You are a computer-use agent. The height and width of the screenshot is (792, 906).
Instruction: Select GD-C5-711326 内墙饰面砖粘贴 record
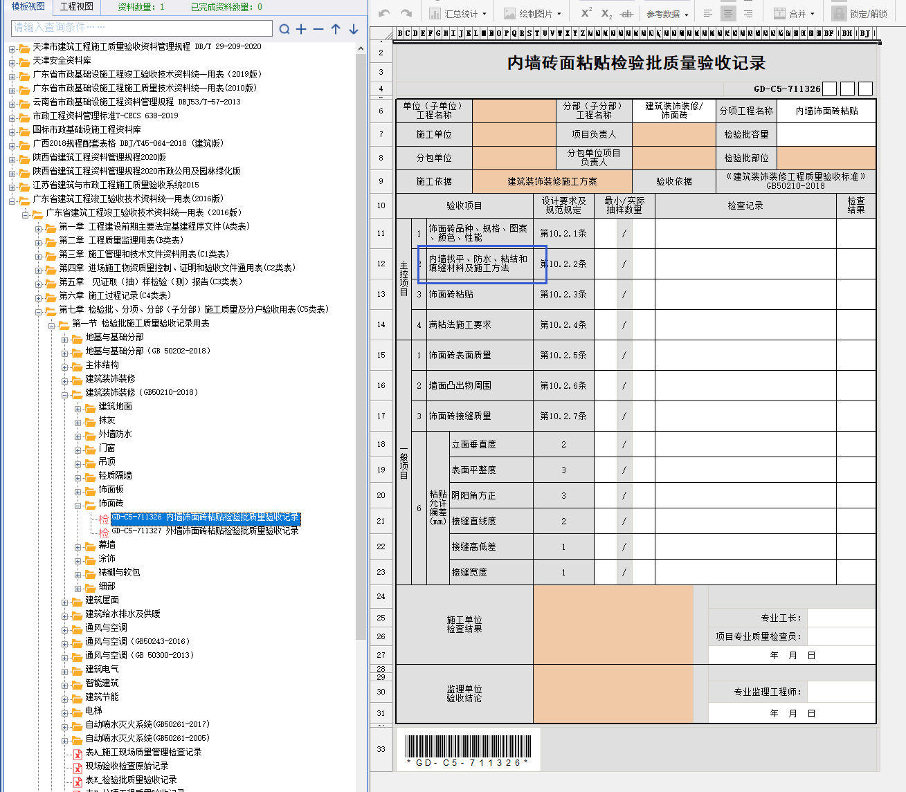pos(205,517)
